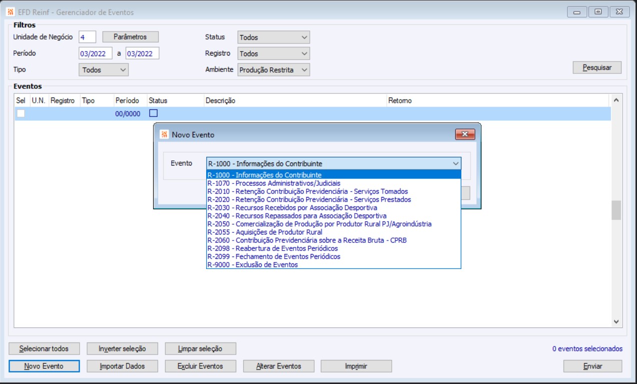The width and height of the screenshot is (637, 384).
Task: Click the 00/0000 period cell
Action: click(x=128, y=113)
